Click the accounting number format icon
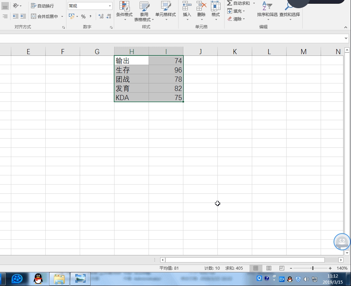 coord(72,16)
